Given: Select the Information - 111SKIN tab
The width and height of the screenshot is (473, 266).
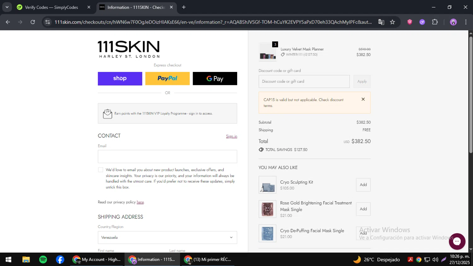Looking at the screenshot, I should 136,7.
